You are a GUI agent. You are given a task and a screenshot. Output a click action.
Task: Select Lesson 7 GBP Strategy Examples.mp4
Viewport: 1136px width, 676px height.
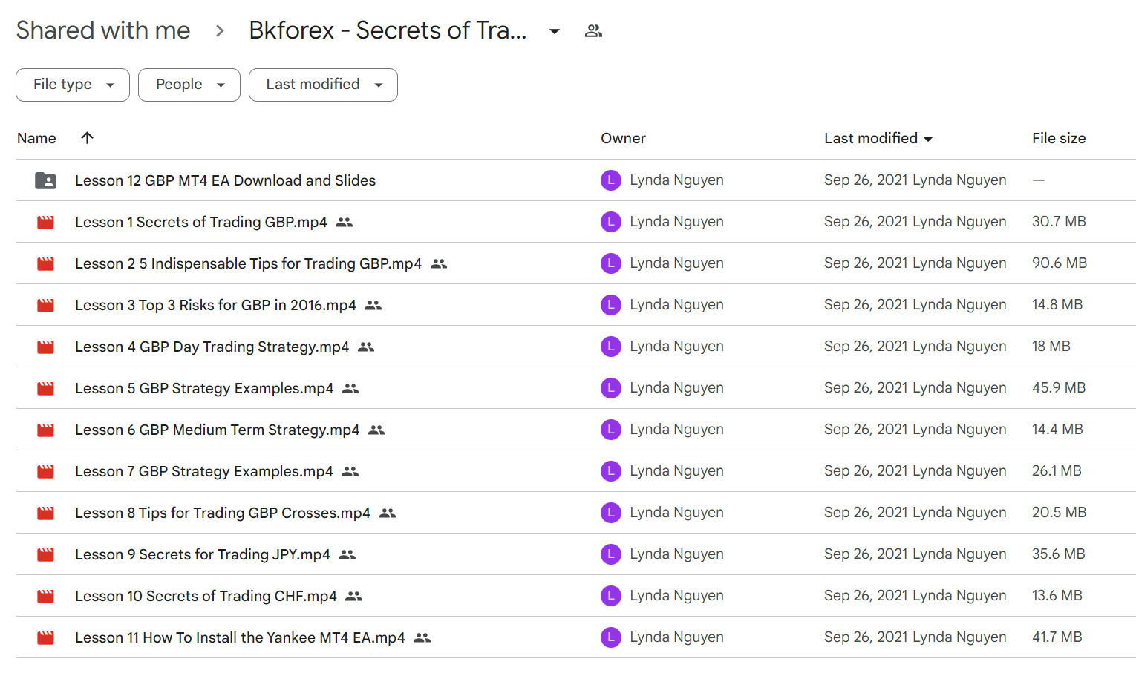[204, 471]
